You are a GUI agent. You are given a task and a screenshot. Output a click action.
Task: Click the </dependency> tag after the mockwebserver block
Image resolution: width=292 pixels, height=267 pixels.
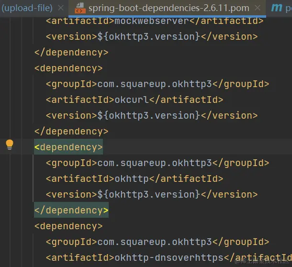point(71,52)
